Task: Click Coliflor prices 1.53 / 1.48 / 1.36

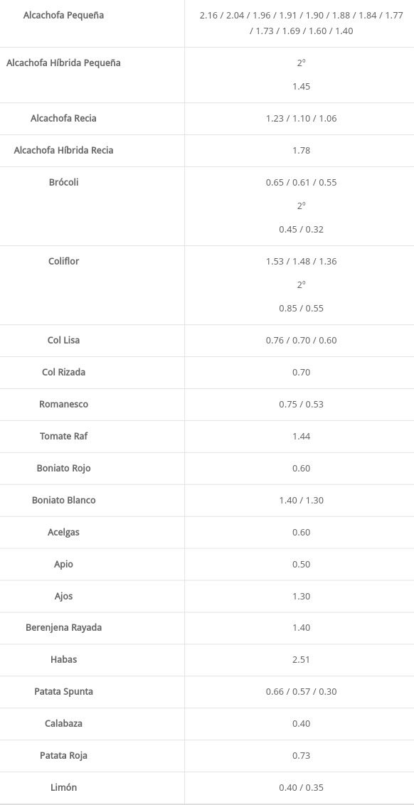Action: (301, 261)
